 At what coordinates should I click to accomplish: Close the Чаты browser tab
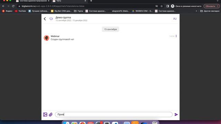[x=85, y=1]
